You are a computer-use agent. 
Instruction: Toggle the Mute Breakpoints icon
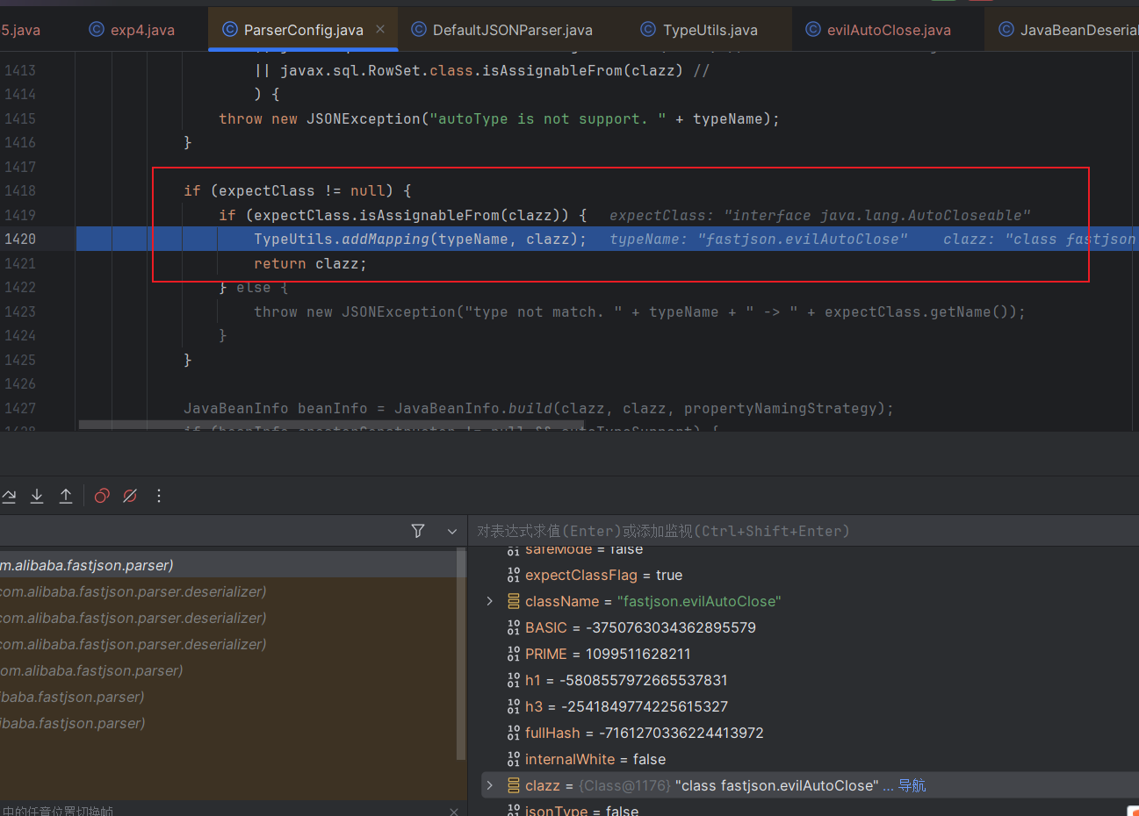[130, 496]
